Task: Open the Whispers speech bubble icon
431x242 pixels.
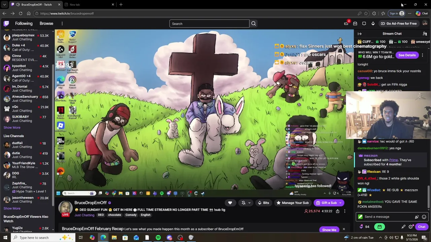Action: 364,24
